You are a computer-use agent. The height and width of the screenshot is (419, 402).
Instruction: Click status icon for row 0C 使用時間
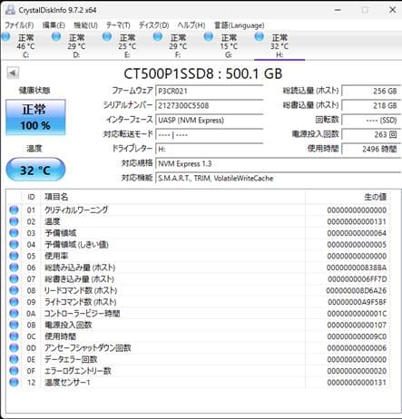(14, 336)
